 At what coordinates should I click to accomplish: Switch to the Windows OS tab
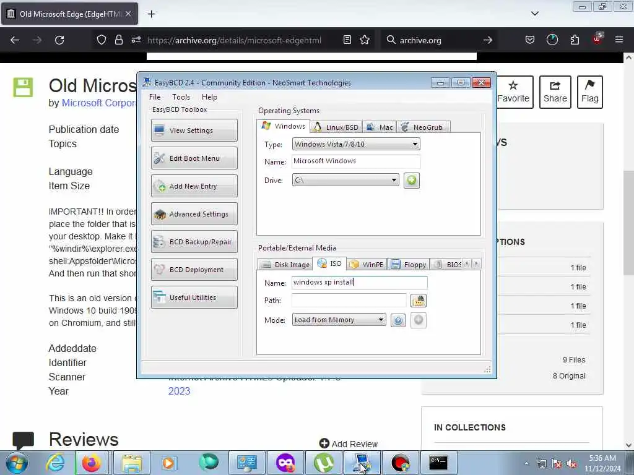[x=284, y=126]
